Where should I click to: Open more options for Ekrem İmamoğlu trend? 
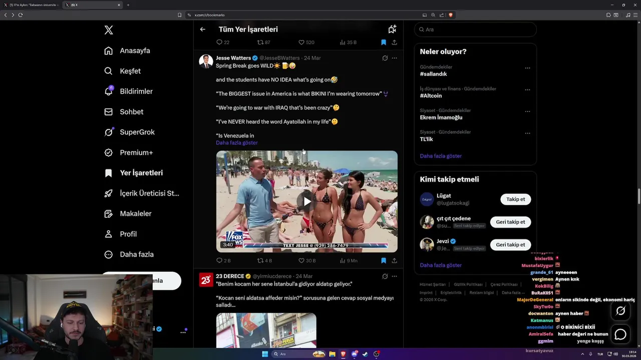527,111
